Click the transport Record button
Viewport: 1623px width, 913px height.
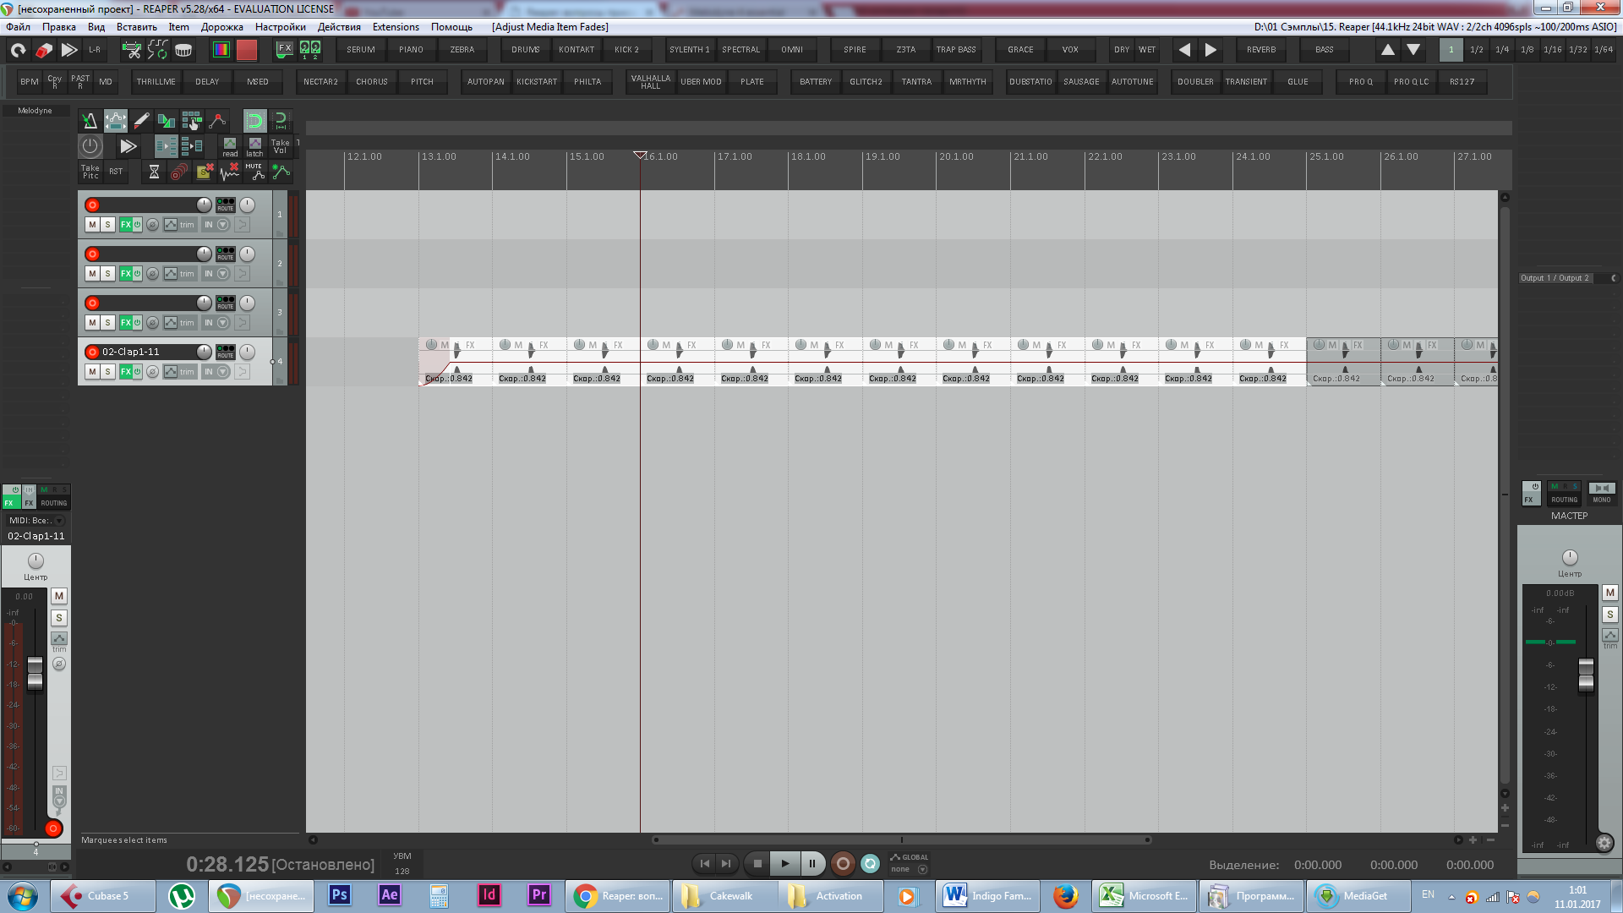click(x=843, y=863)
